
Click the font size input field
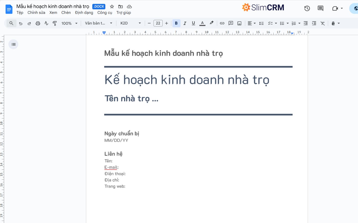(x=158, y=23)
